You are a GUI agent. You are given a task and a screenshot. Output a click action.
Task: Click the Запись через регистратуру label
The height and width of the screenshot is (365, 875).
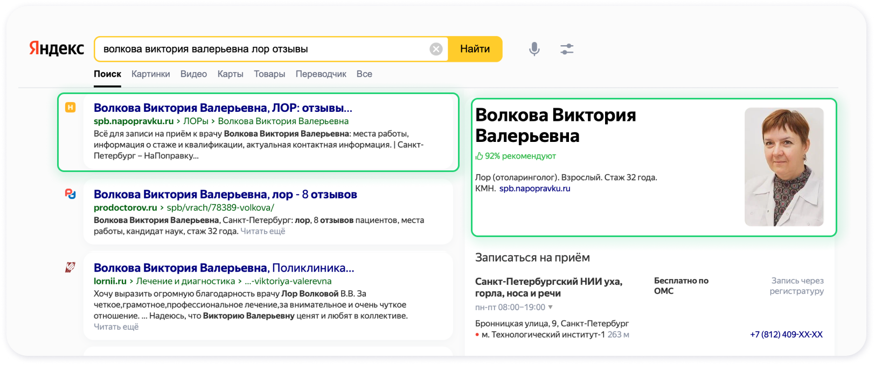tap(797, 286)
